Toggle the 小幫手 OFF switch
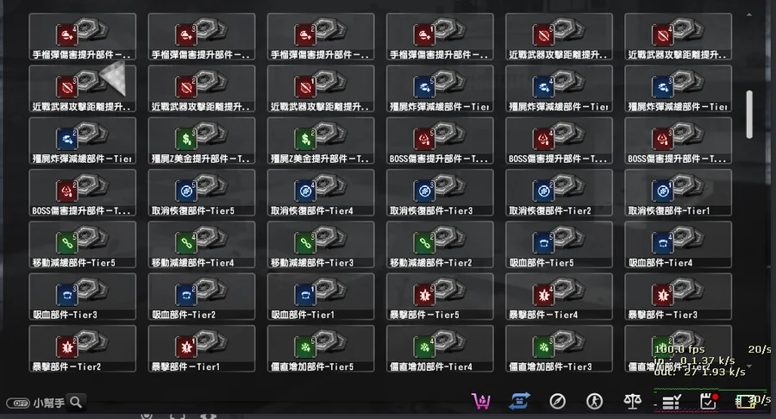The image size is (776, 419). pos(18,403)
